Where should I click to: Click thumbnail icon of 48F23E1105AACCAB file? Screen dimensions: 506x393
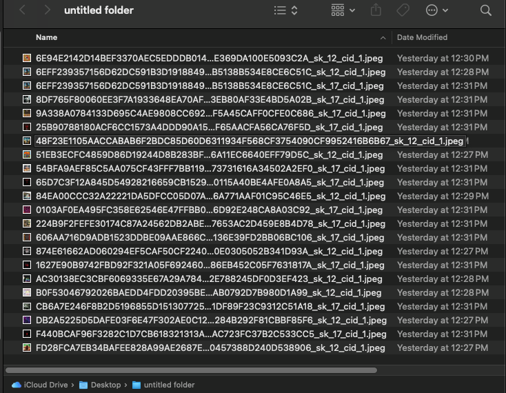click(x=27, y=141)
